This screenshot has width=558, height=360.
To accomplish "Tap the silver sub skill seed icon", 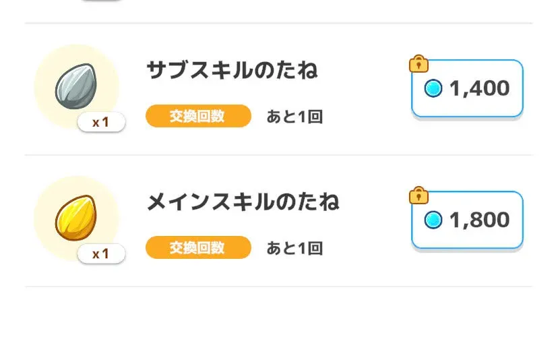I will tap(75, 87).
